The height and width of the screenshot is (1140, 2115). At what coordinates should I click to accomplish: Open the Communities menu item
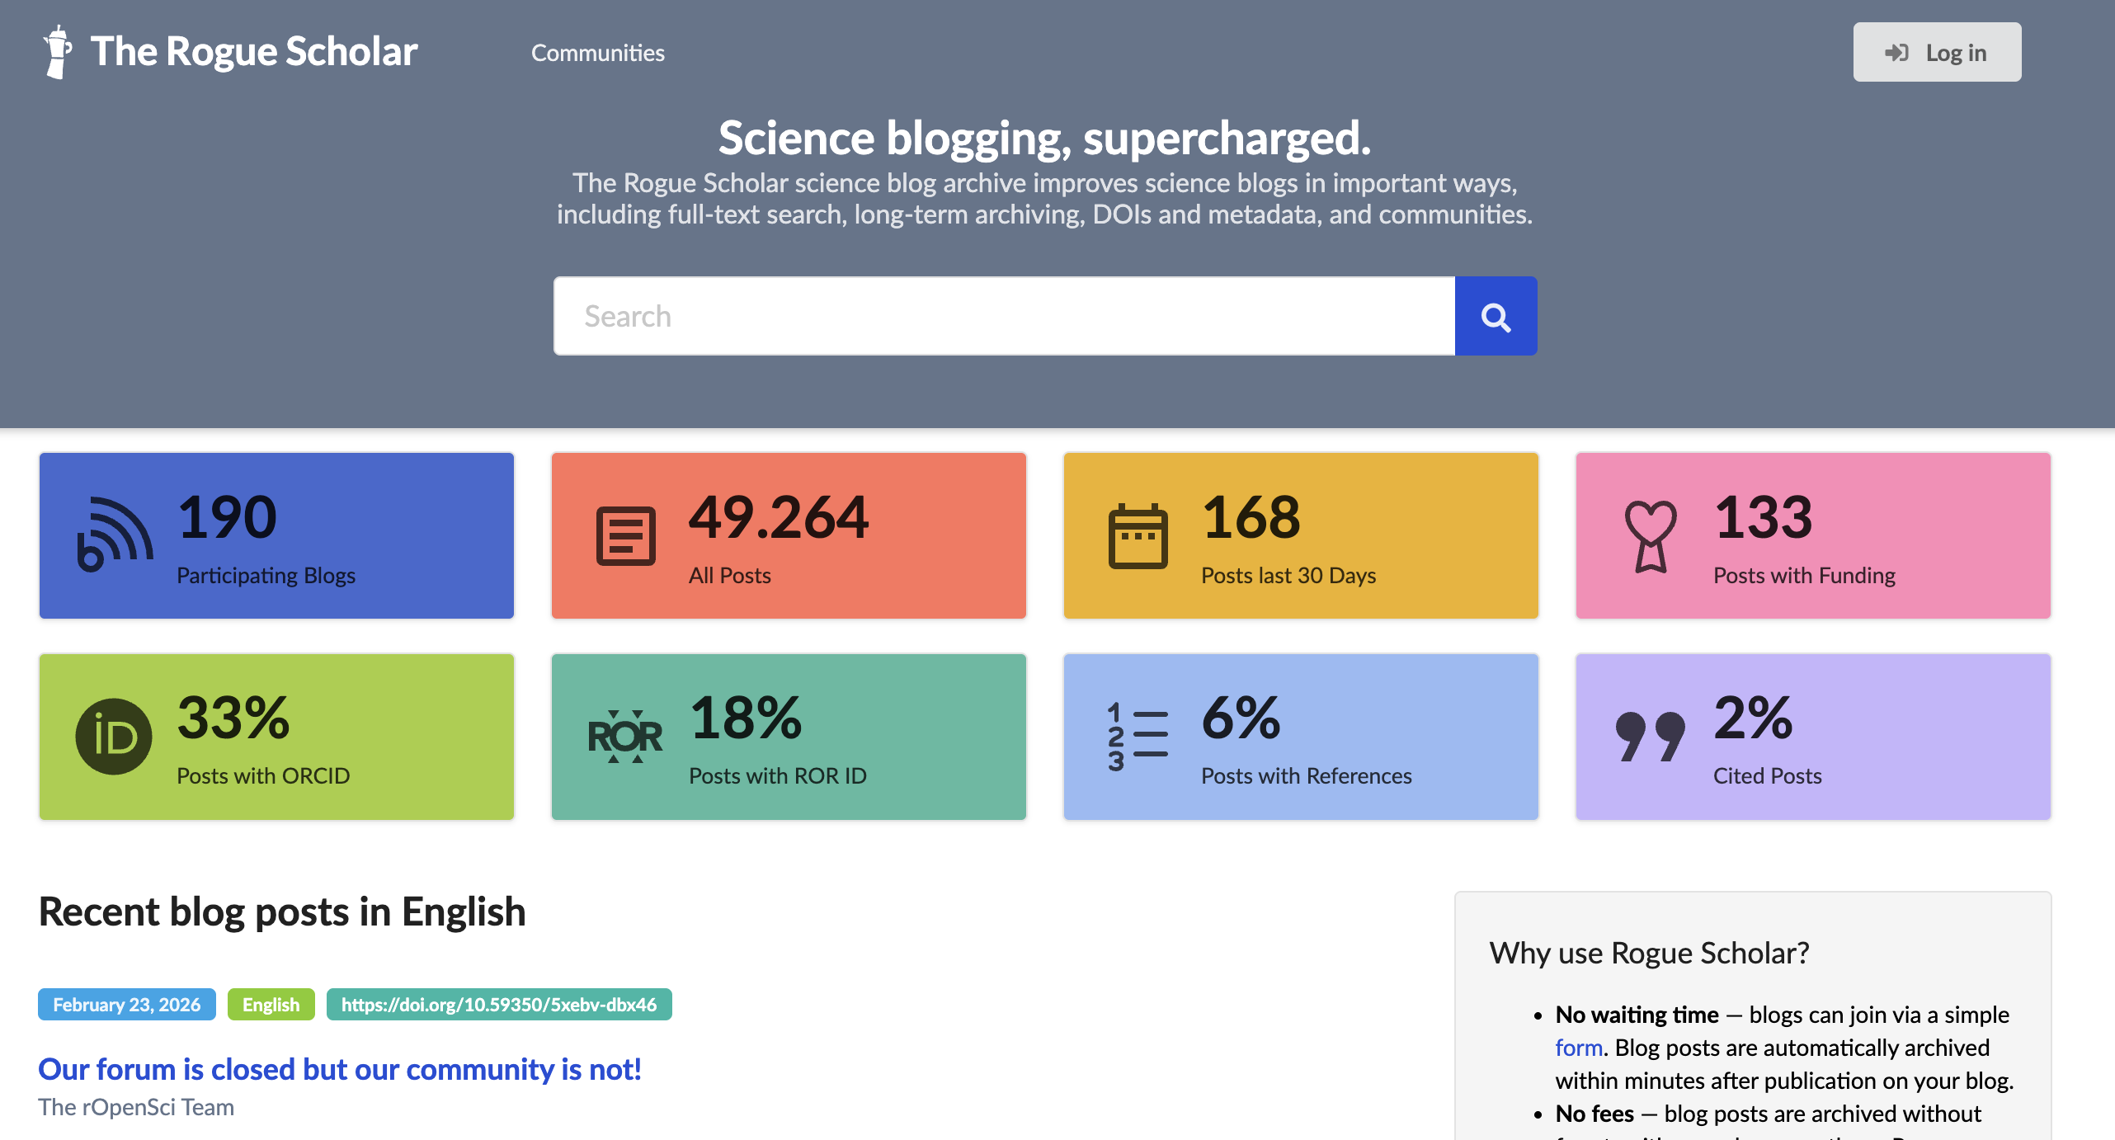click(x=597, y=53)
